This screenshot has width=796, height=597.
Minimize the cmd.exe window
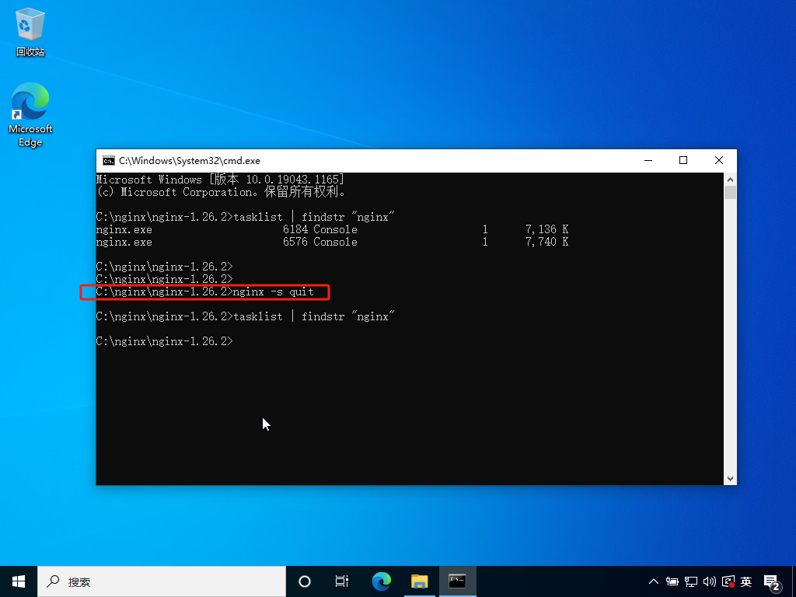pos(648,160)
